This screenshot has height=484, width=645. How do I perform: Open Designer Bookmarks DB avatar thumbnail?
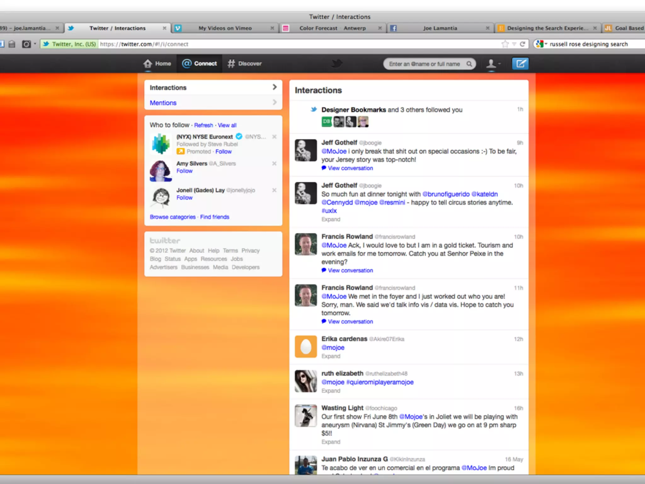tap(327, 122)
